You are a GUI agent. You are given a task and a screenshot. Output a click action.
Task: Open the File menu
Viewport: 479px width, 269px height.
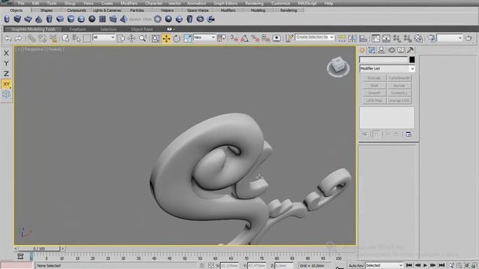21,3
